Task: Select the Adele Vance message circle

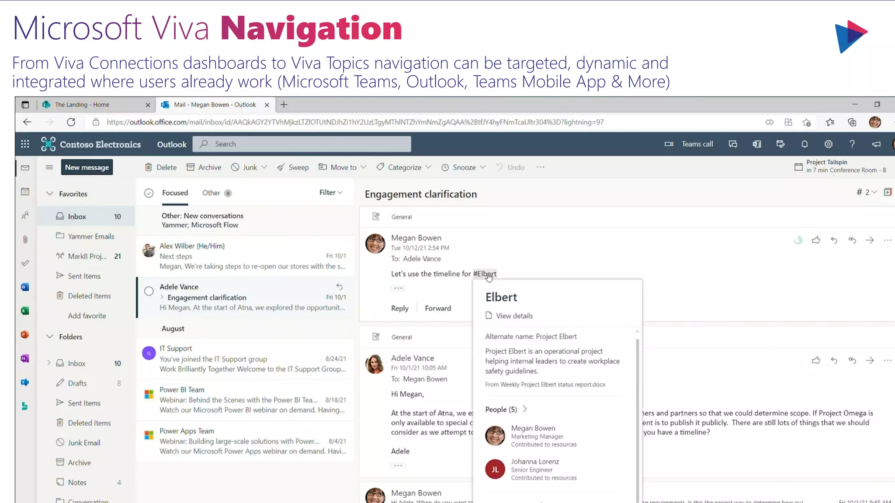Action: [x=149, y=291]
